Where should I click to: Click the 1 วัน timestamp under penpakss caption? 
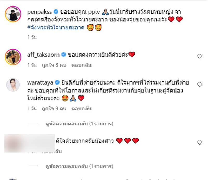[x=32, y=37]
